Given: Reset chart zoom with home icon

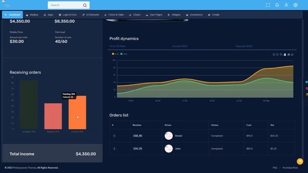Looking at the screenshot, I should [x=289, y=54].
